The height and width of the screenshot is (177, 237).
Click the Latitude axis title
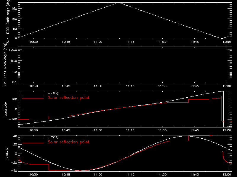tap(7, 153)
